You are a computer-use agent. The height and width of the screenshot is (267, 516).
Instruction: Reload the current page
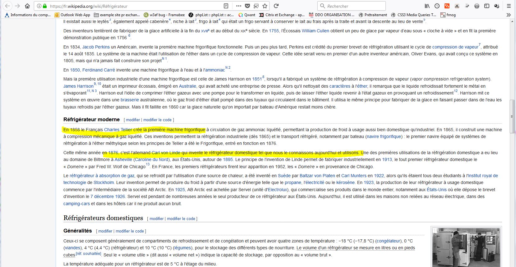pos(276,6)
